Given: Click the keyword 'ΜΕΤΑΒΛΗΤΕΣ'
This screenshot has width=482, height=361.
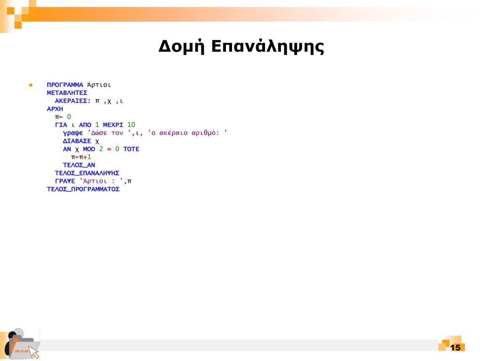Looking at the screenshot, I should [67, 93].
